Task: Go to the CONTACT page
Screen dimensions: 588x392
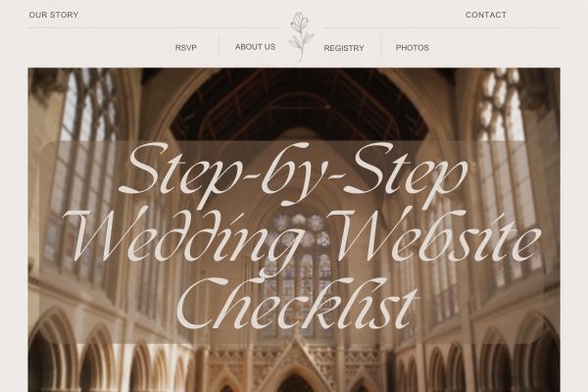Action: point(486,15)
